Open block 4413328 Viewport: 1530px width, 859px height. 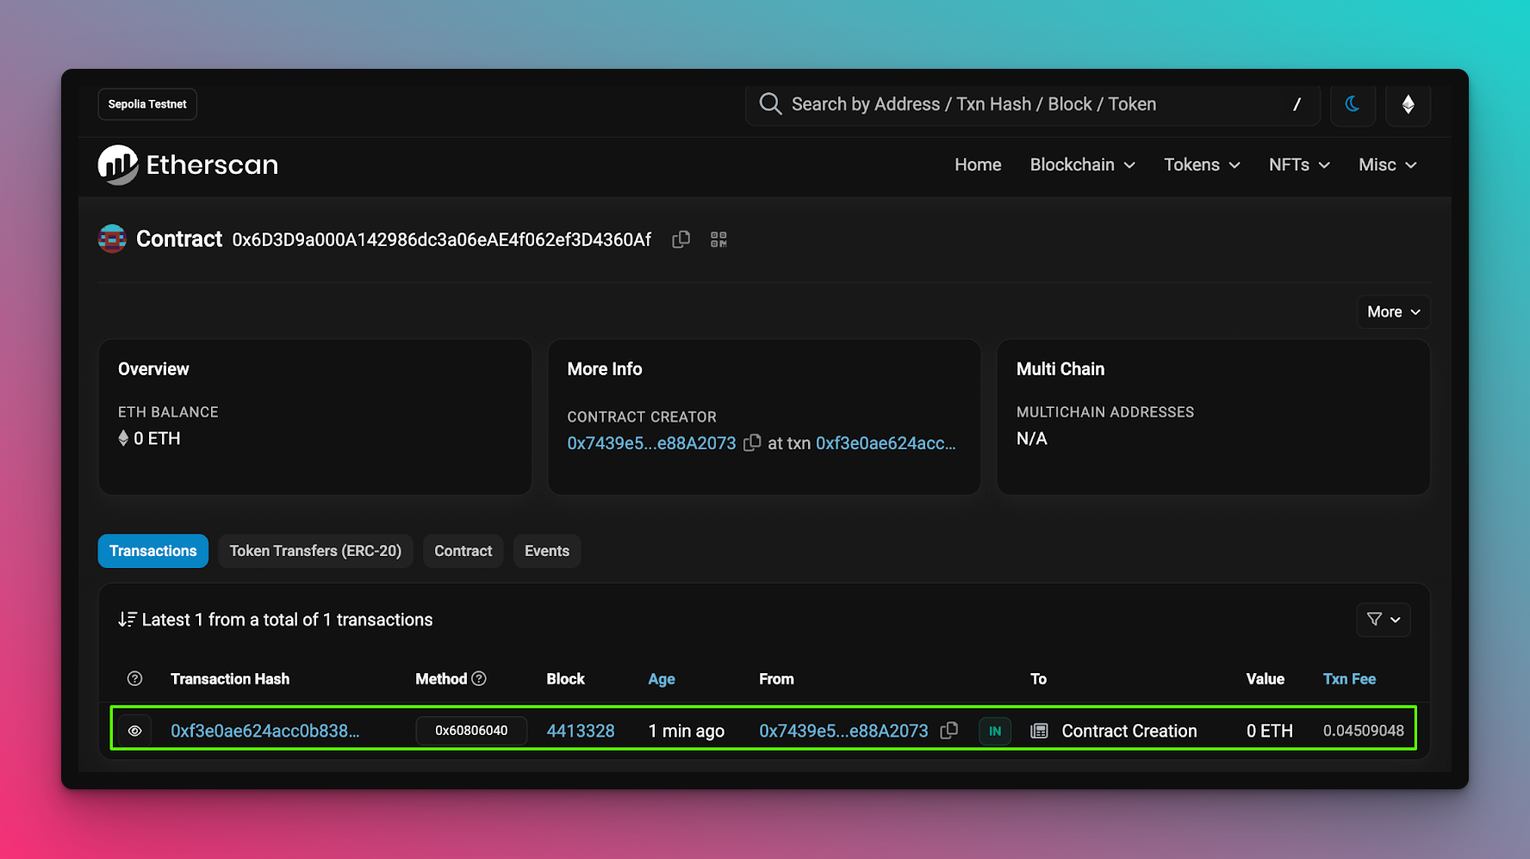tap(581, 731)
